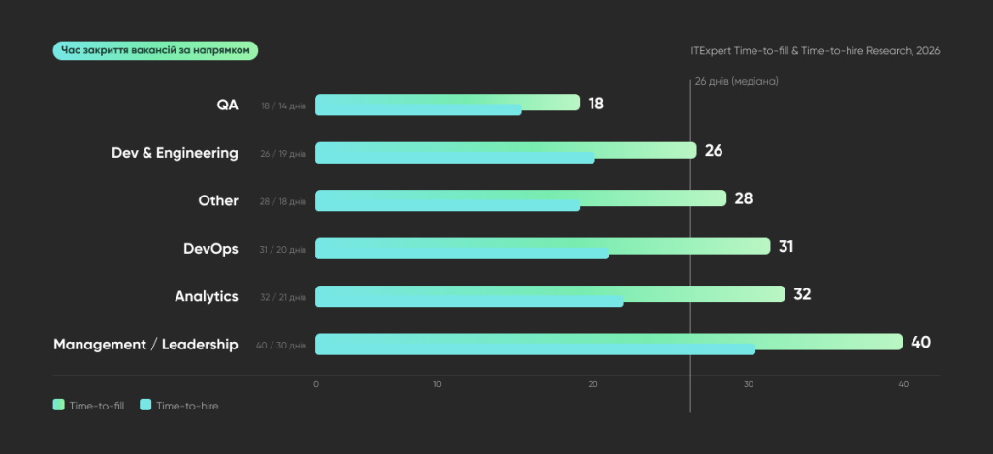Image resolution: width=993 pixels, height=454 pixels.
Task: Select the Time-to-hire legend text
Action: (187, 406)
